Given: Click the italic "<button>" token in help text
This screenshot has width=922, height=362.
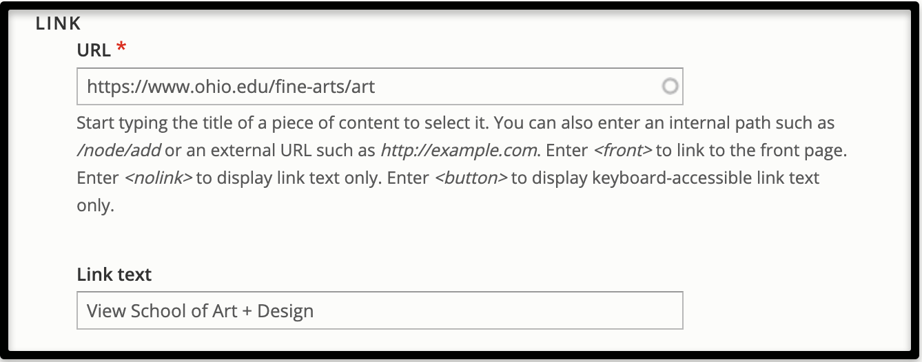Looking at the screenshot, I should [471, 178].
